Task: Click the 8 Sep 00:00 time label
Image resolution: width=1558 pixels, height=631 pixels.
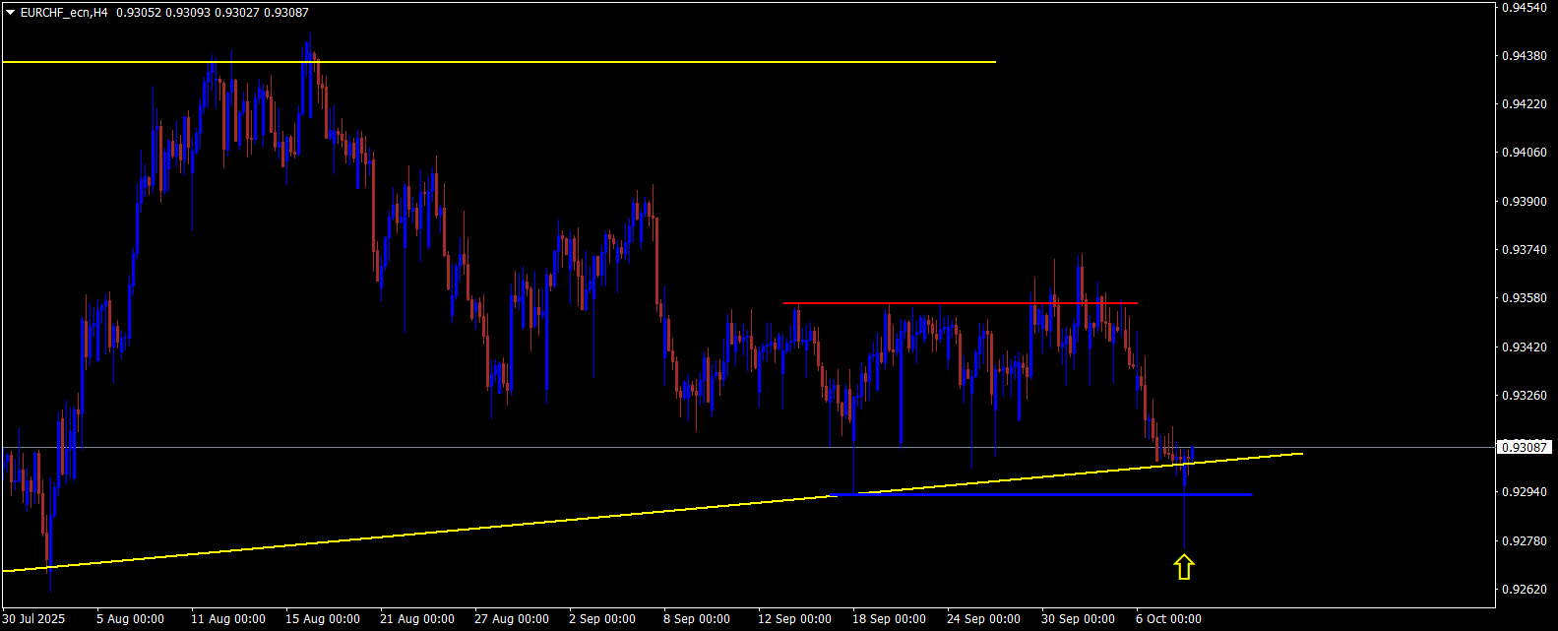Action: click(697, 619)
